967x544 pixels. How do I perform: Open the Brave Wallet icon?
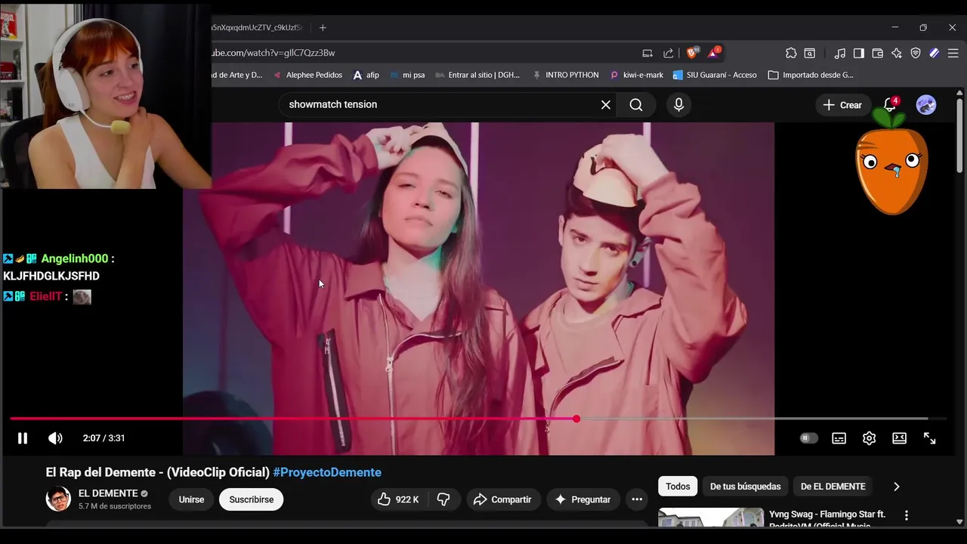[878, 53]
